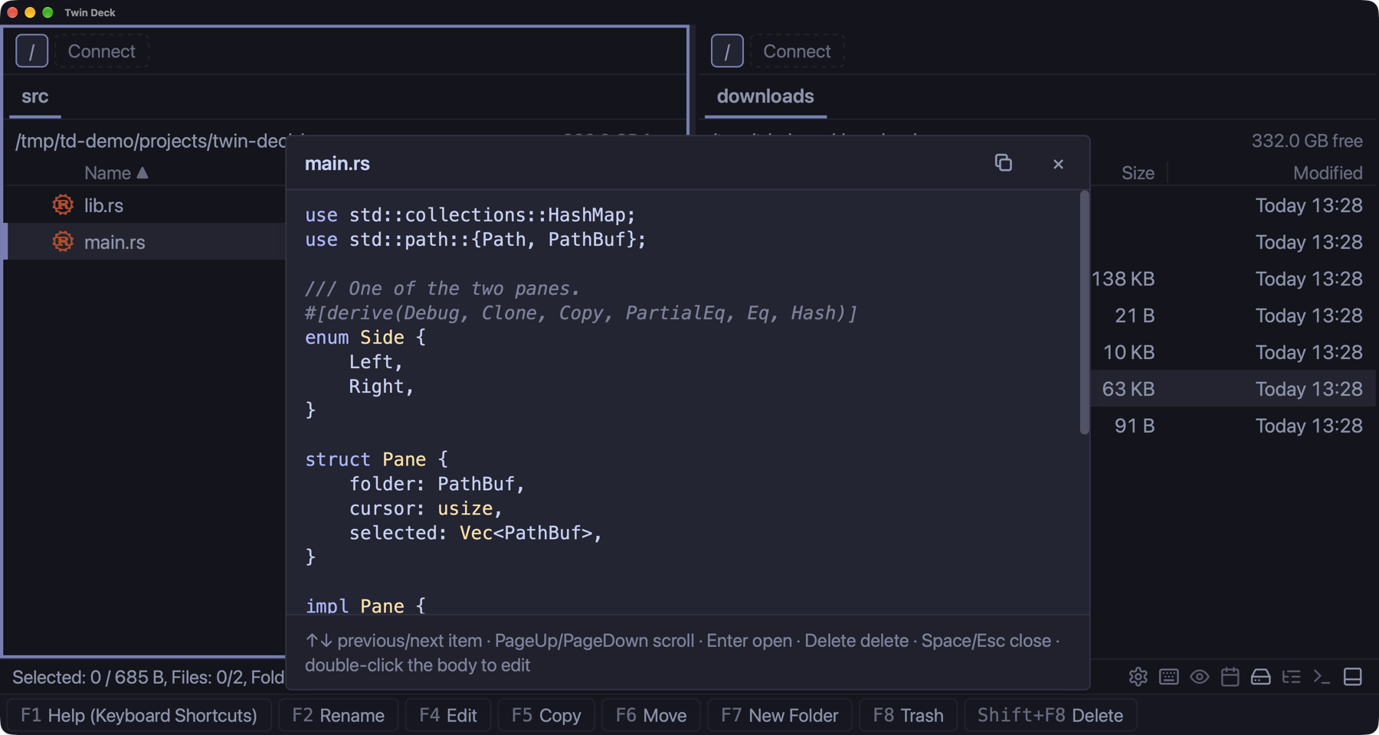Screen dimensions: 1379x735
Task: Select the right pane row sized 91 B
Action: 1233,426
